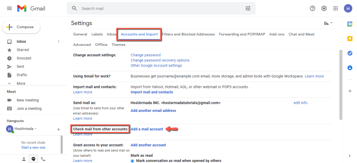357x163 pixels.
Task: Select Hangouts conversations icon
Action: pos(33,159)
